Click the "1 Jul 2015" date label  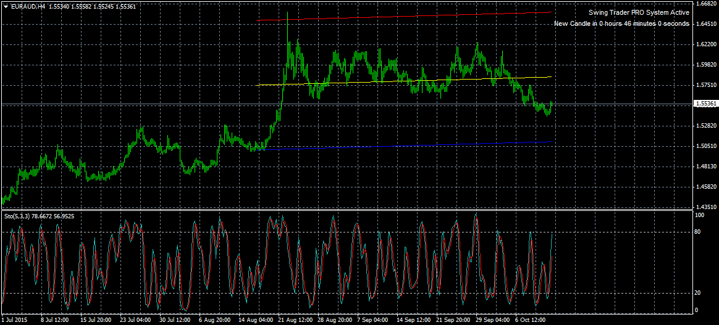coord(15,320)
